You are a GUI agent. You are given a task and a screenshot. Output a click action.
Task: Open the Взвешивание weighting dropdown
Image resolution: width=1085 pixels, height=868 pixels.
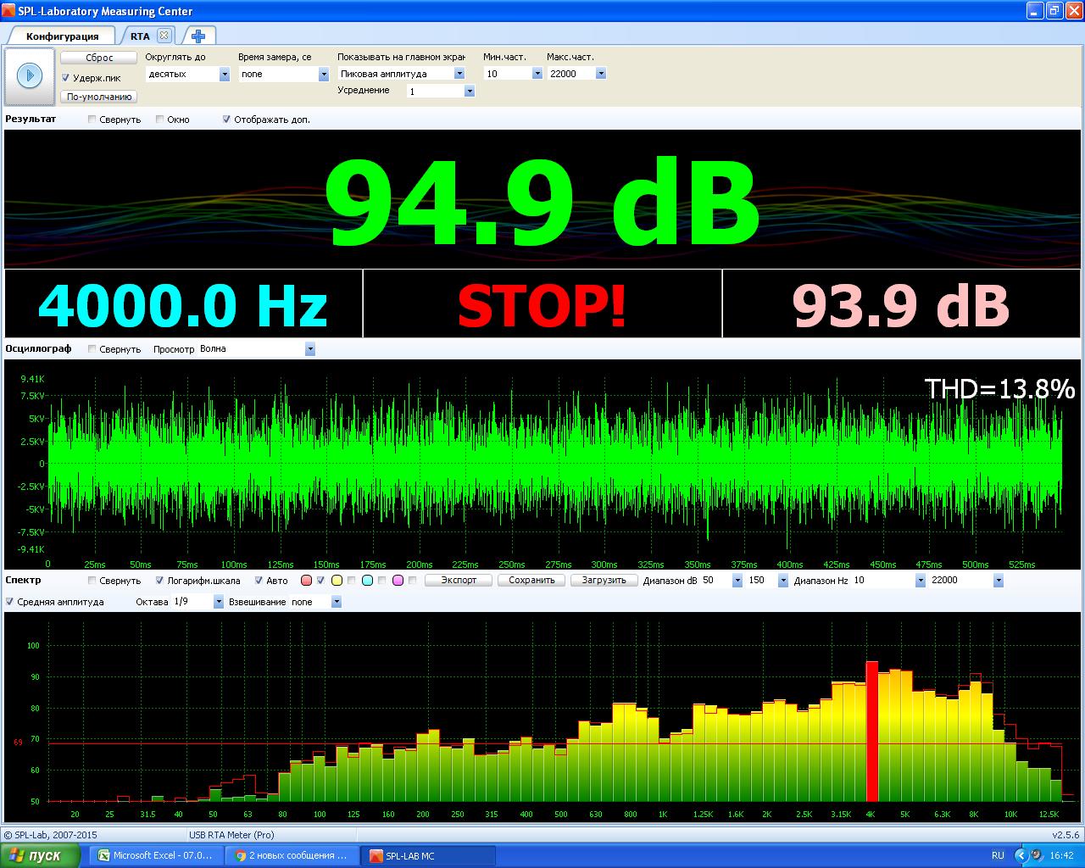pyautogui.click(x=336, y=602)
